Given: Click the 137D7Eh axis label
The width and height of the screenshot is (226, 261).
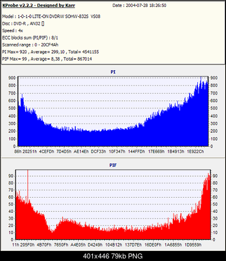Looking at the screenshot, I should coord(134,245).
